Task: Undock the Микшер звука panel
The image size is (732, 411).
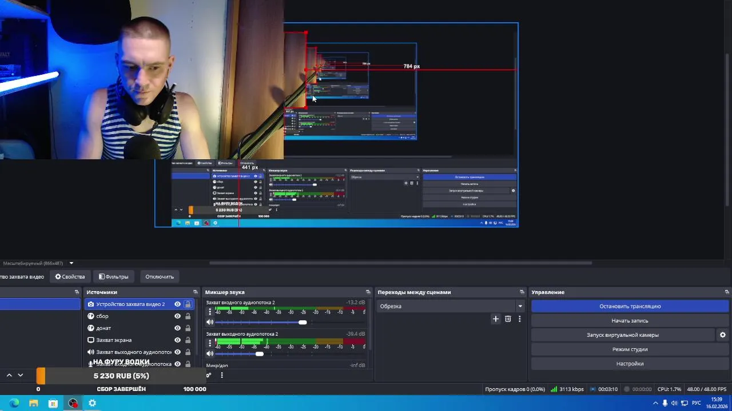Action: pos(368,292)
